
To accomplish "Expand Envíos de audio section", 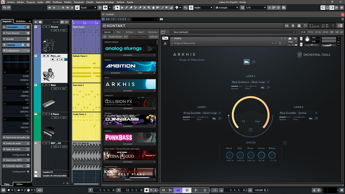I will pos(16,143).
